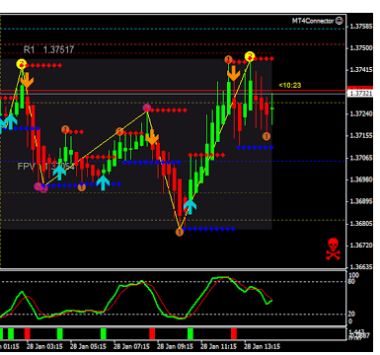Click price axis value 1.36720
Image resolution: width=380 pixels, height=355 pixels.
(361, 246)
